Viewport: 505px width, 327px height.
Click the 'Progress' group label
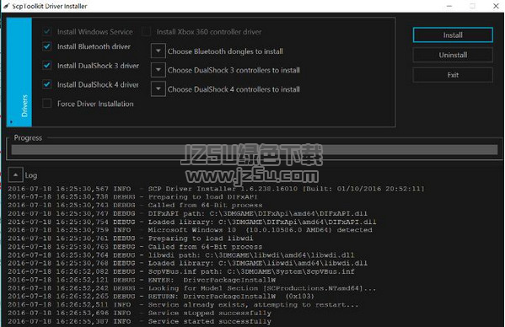click(x=28, y=137)
